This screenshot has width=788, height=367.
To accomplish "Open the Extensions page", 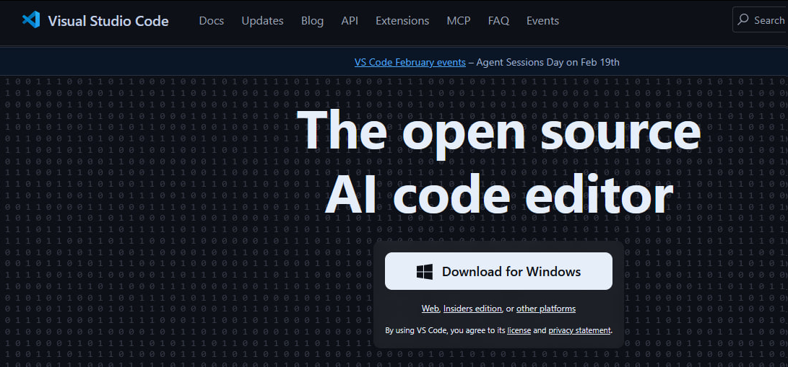I will (x=402, y=20).
